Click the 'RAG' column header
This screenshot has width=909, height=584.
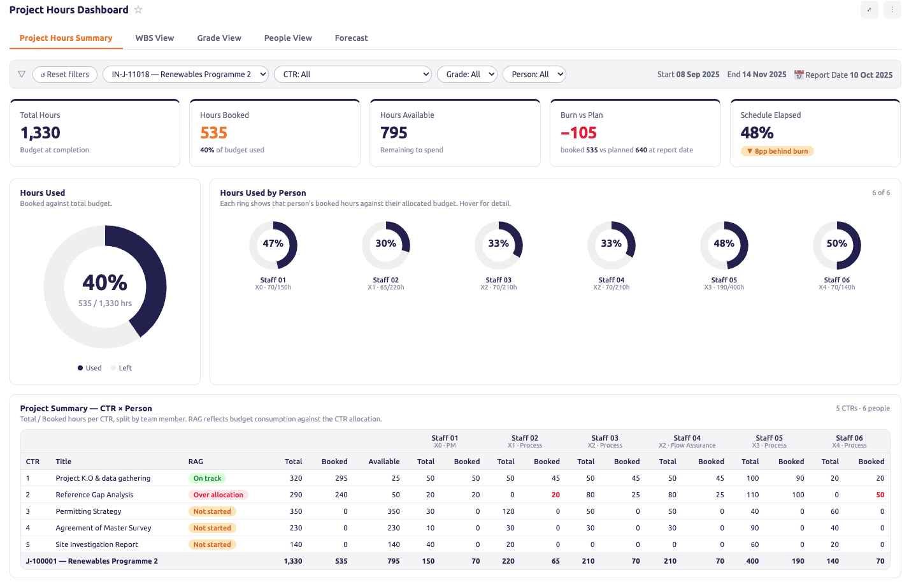point(196,462)
